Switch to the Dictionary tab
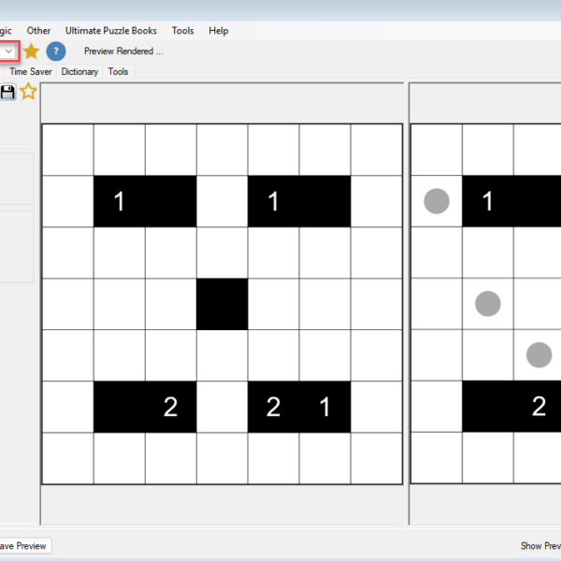 (x=79, y=71)
